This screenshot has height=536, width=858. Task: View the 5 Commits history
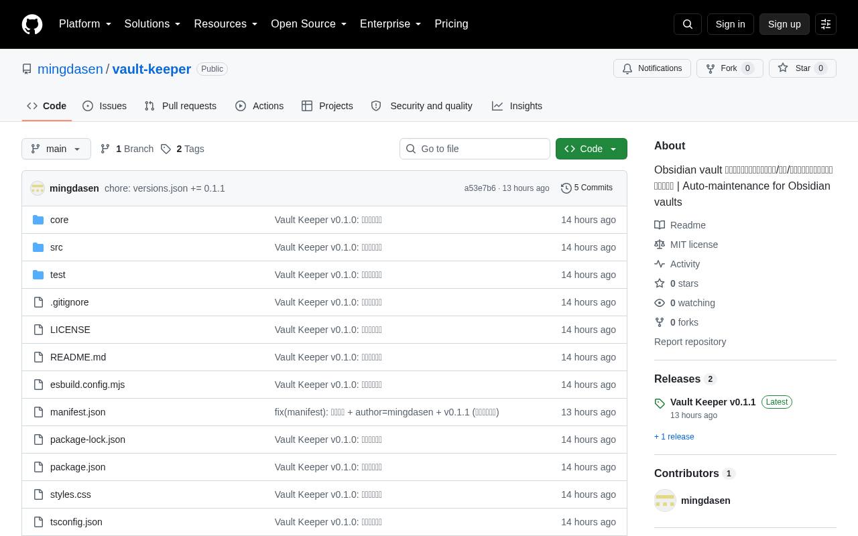587,188
